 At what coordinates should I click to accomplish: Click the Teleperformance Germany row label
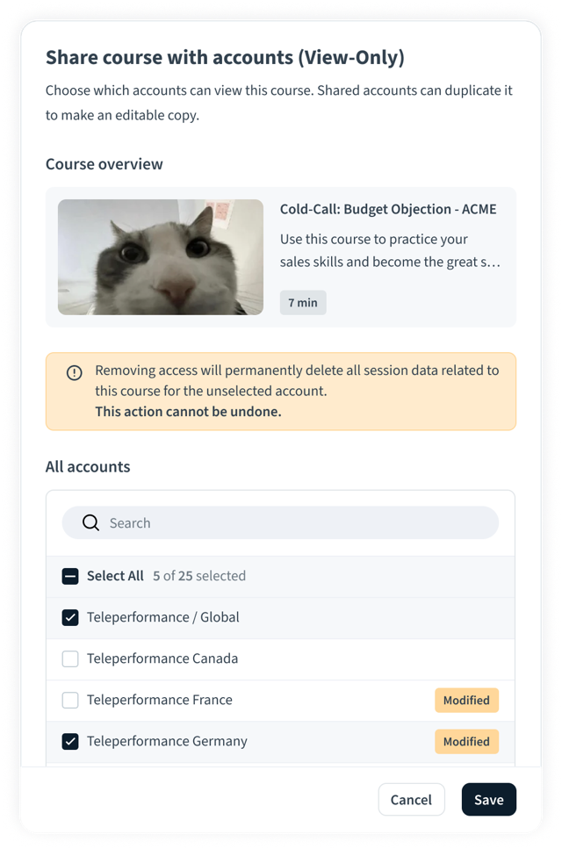pos(167,742)
